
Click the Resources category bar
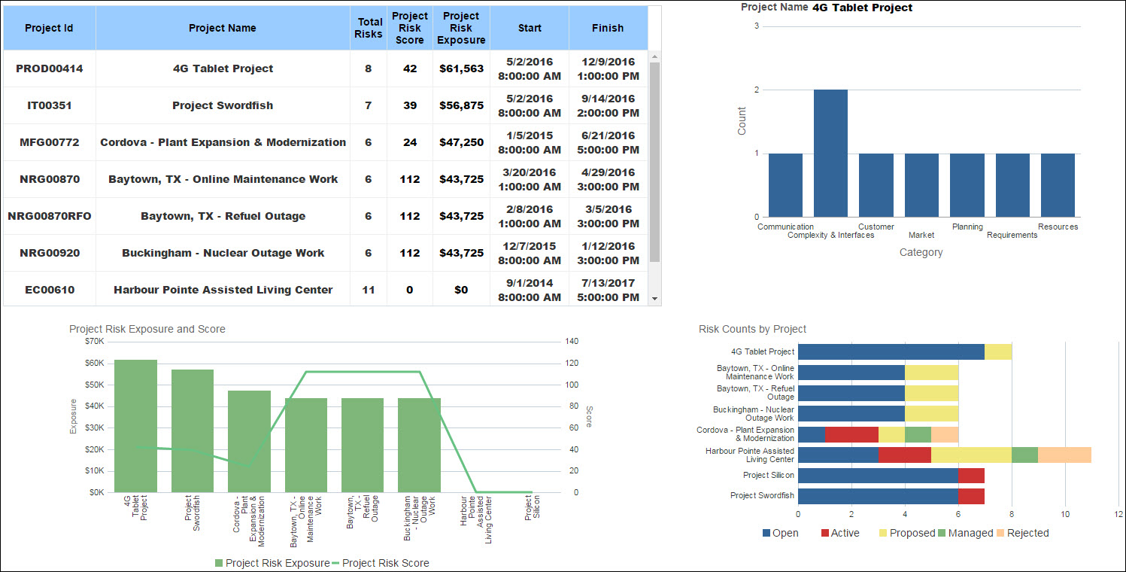(1058, 185)
